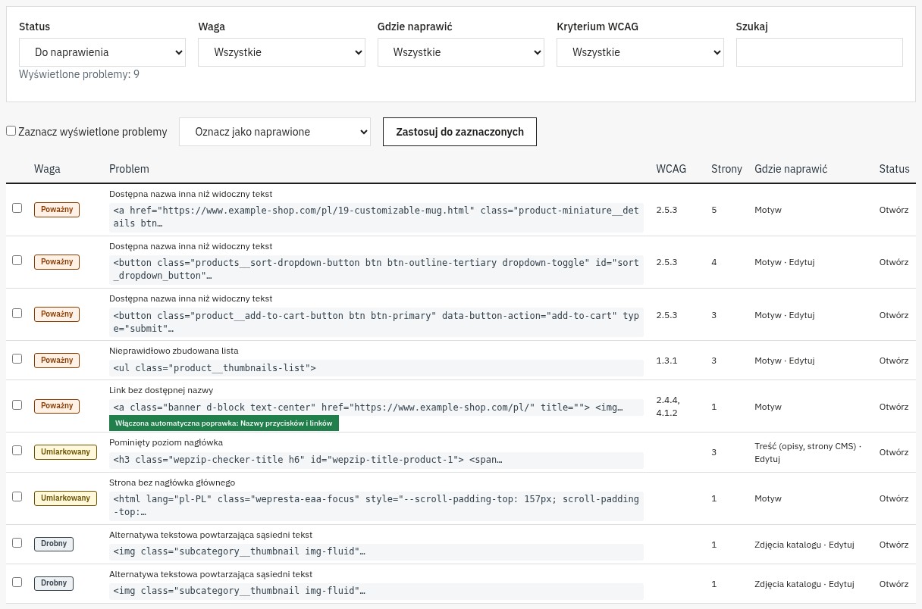The width and height of the screenshot is (922, 609).
Task: Click the 'Poważny' badge in the thumbnails-list row
Action: 57,361
